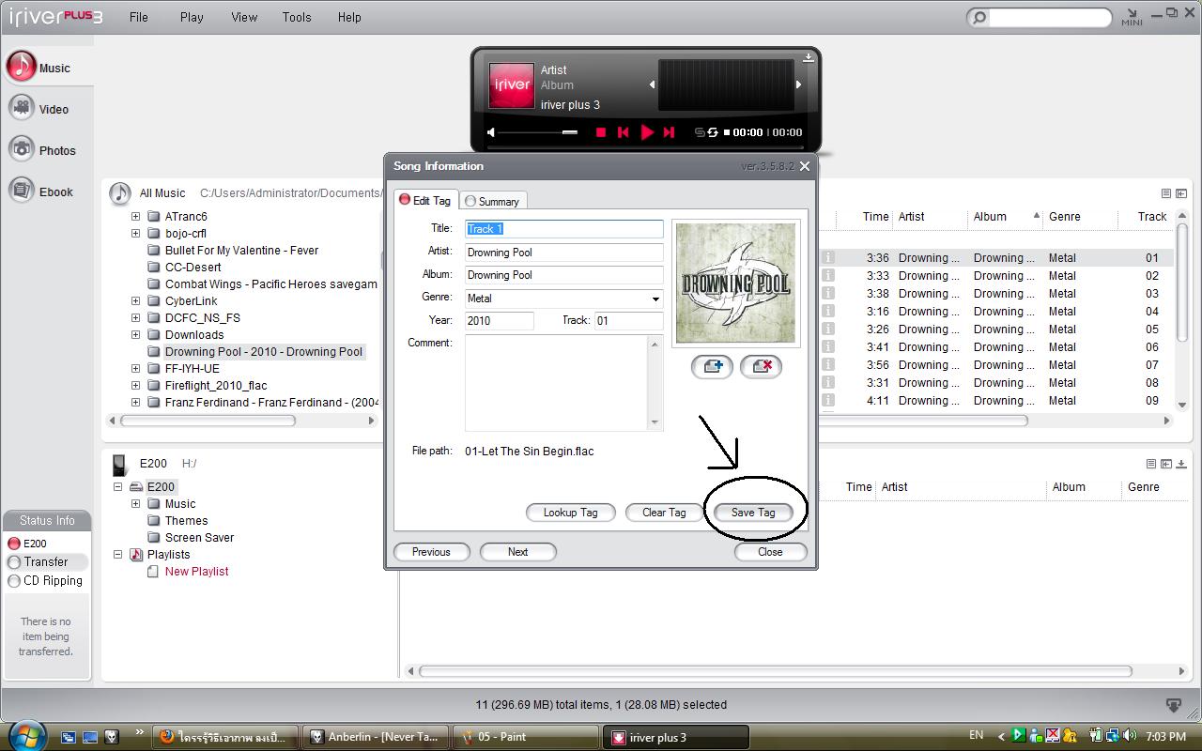The width and height of the screenshot is (1202, 751).
Task: Click the remove album art icon button
Action: tap(761, 366)
